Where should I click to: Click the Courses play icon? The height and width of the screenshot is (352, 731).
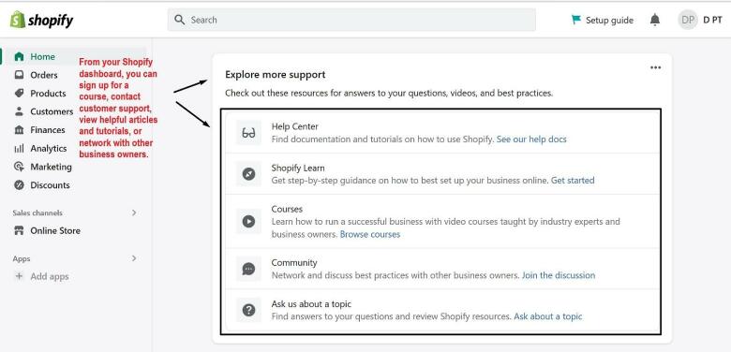248,221
